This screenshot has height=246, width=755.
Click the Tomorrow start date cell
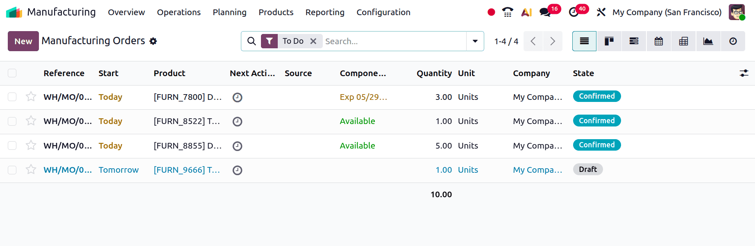coord(118,170)
